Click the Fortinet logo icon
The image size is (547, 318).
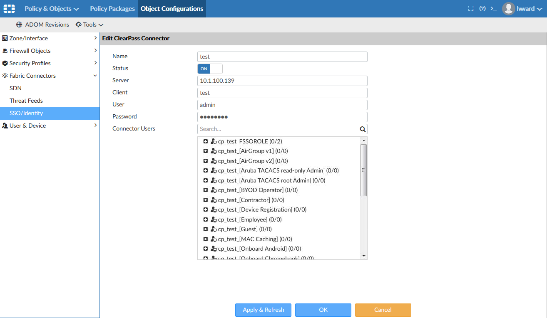(x=9, y=9)
